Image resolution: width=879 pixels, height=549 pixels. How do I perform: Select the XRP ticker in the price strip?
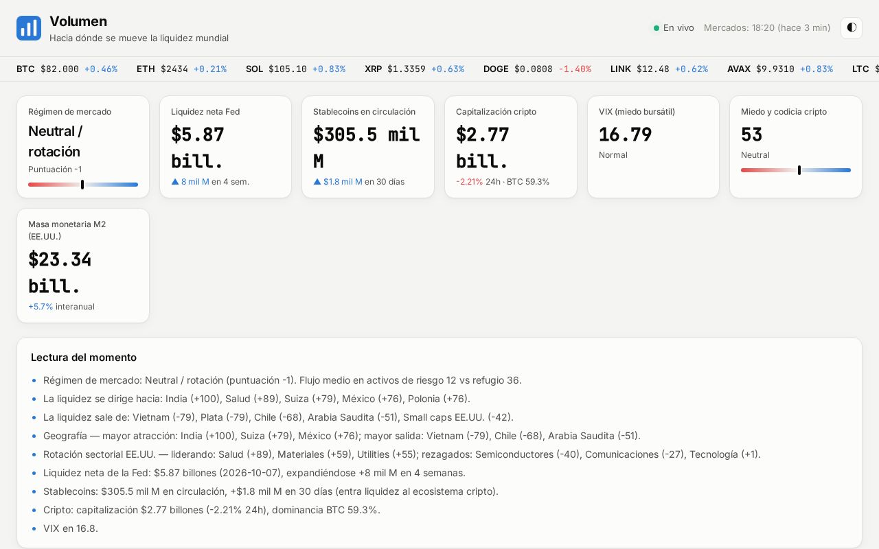(x=414, y=69)
